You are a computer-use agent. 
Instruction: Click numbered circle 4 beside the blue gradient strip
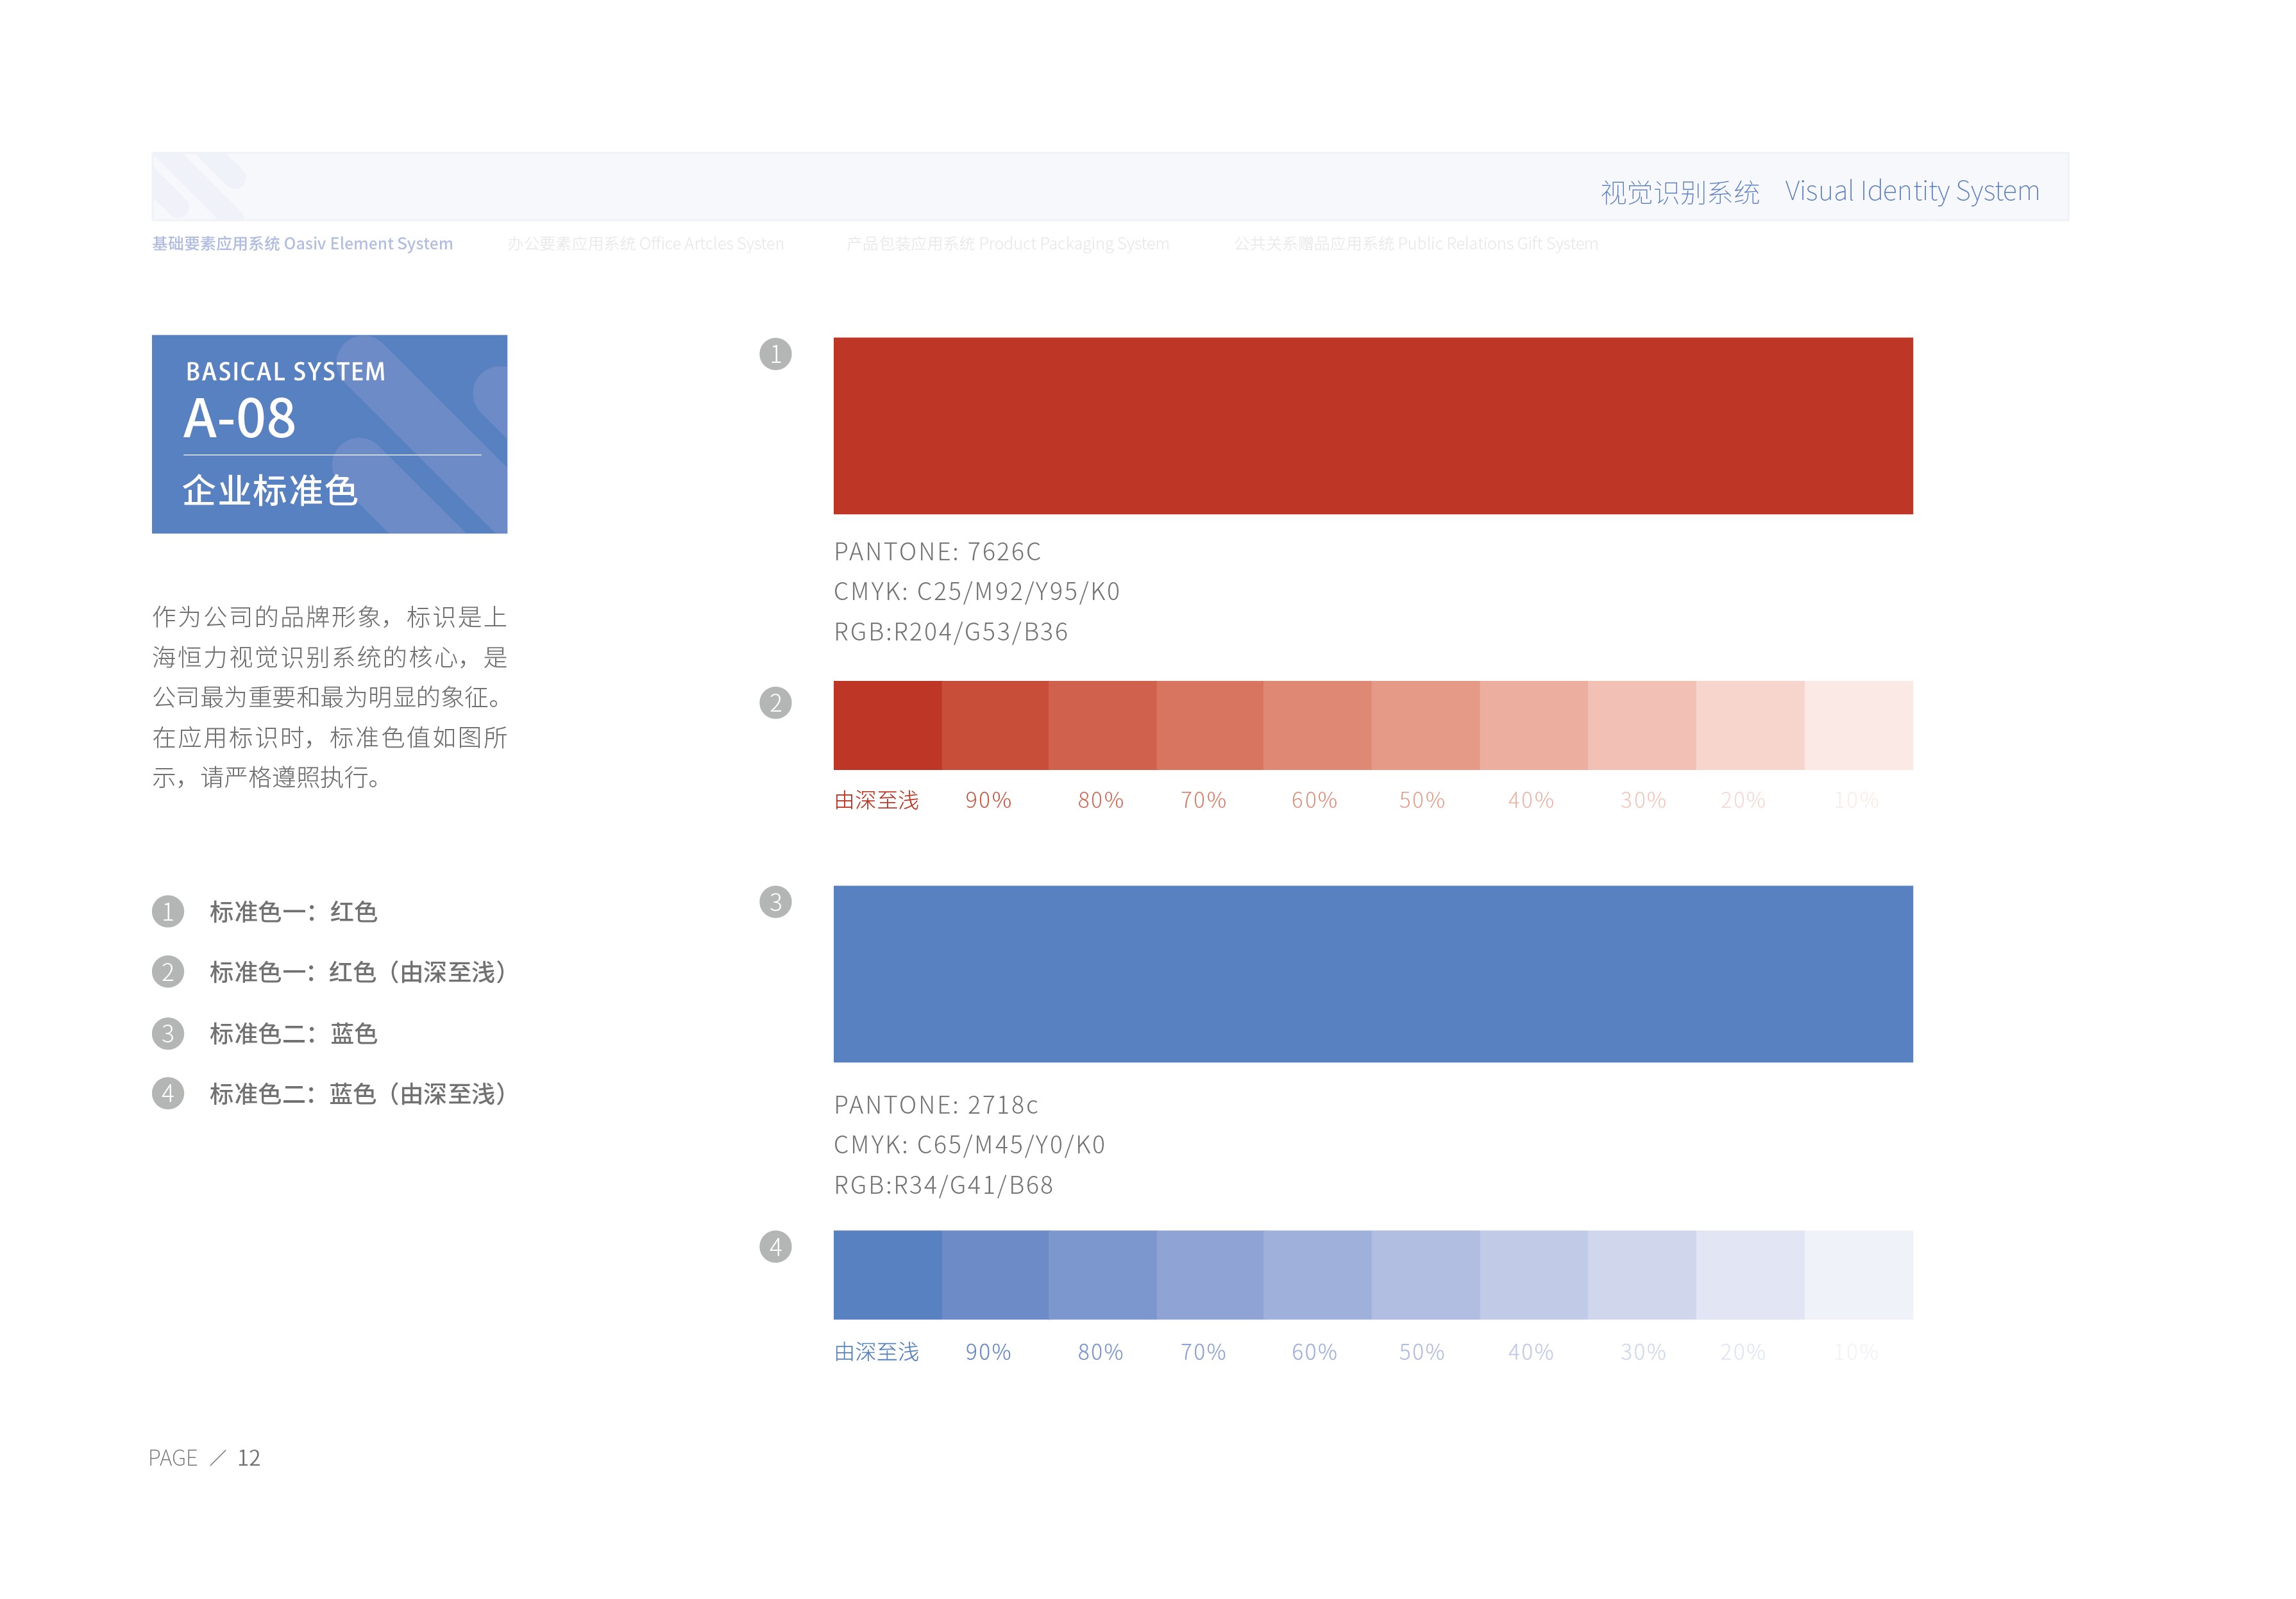coord(775,1246)
